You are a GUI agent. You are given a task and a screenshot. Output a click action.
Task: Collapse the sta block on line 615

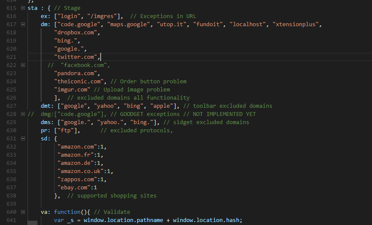click(x=23, y=8)
